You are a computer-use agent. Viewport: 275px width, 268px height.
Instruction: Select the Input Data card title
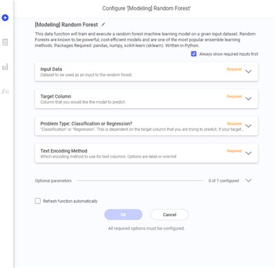point(51,69)
